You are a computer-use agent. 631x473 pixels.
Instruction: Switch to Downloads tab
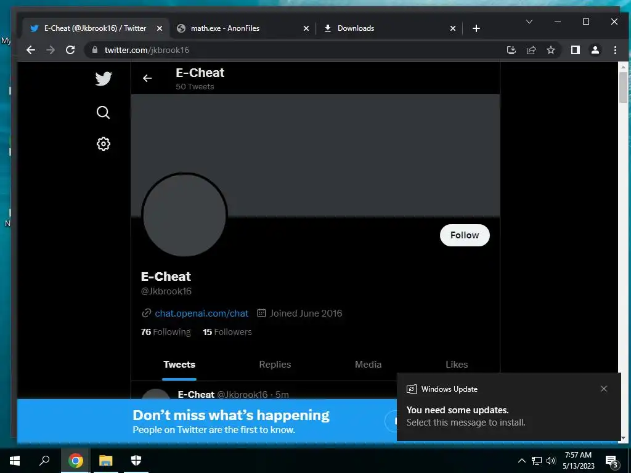(390, 28)
